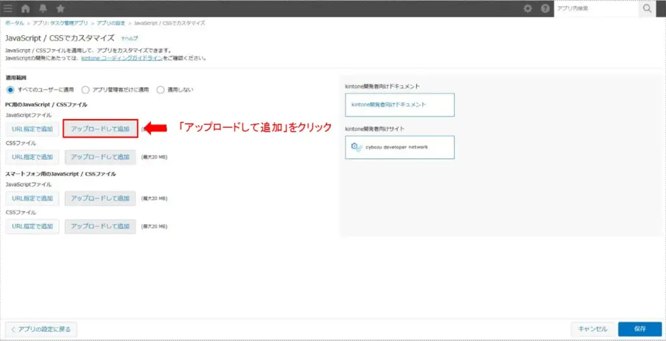Open favorites star icon
This screenshot has width=666, height=341.
pos(60,8)
